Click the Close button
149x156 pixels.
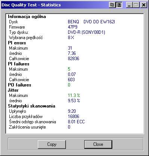click(98, 144)
